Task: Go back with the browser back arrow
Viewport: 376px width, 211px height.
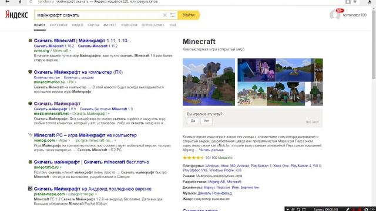Action: click(8, 2)
